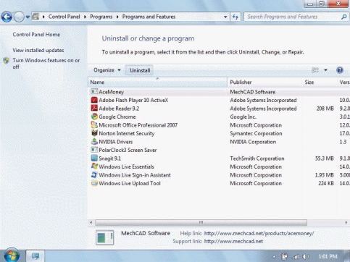Sort by the Name column header

158,82
